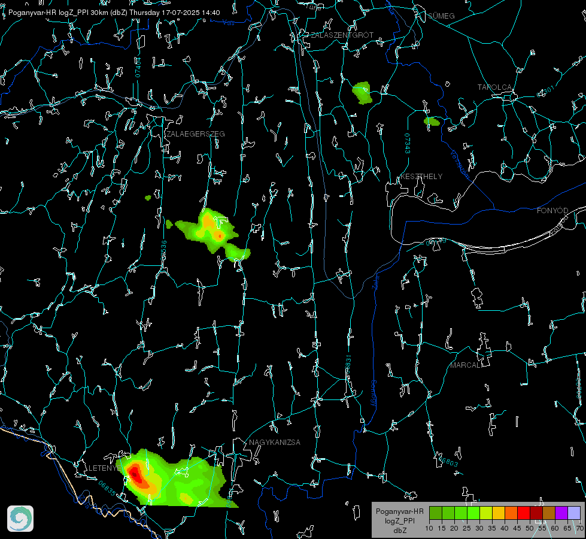The width and height of the screenshot is (586, 539).
Task: Select the 60-65 dBZ purple swatch
Action: point(561,513)
